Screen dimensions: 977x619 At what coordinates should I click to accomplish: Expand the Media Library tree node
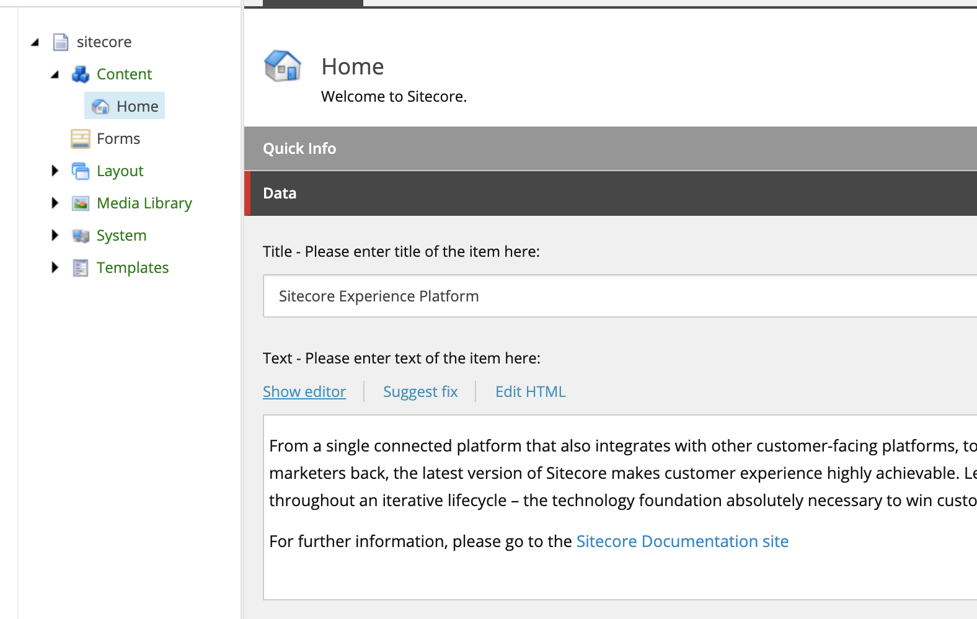coord(55,203)
